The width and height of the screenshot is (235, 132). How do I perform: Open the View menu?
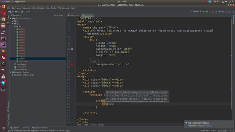[19, 8]
